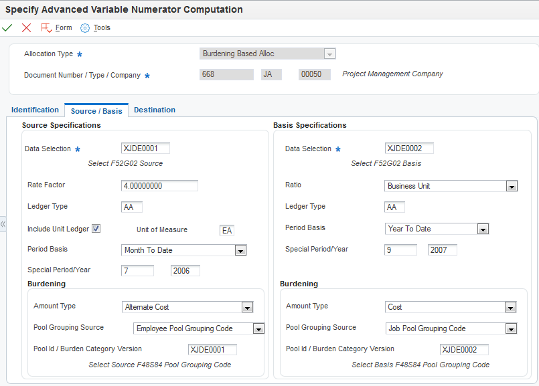
Task: Expand the source Period Basis dropdown
Action: tap(241, 250)
